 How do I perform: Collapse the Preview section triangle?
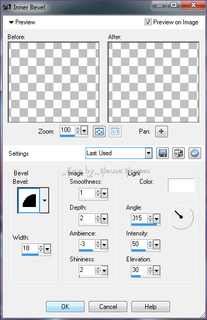point(11,22)
